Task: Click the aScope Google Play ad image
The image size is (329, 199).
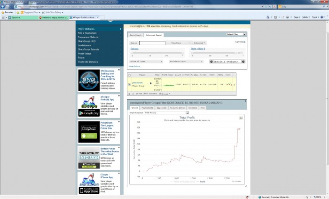Action: (x=89, y=106)
